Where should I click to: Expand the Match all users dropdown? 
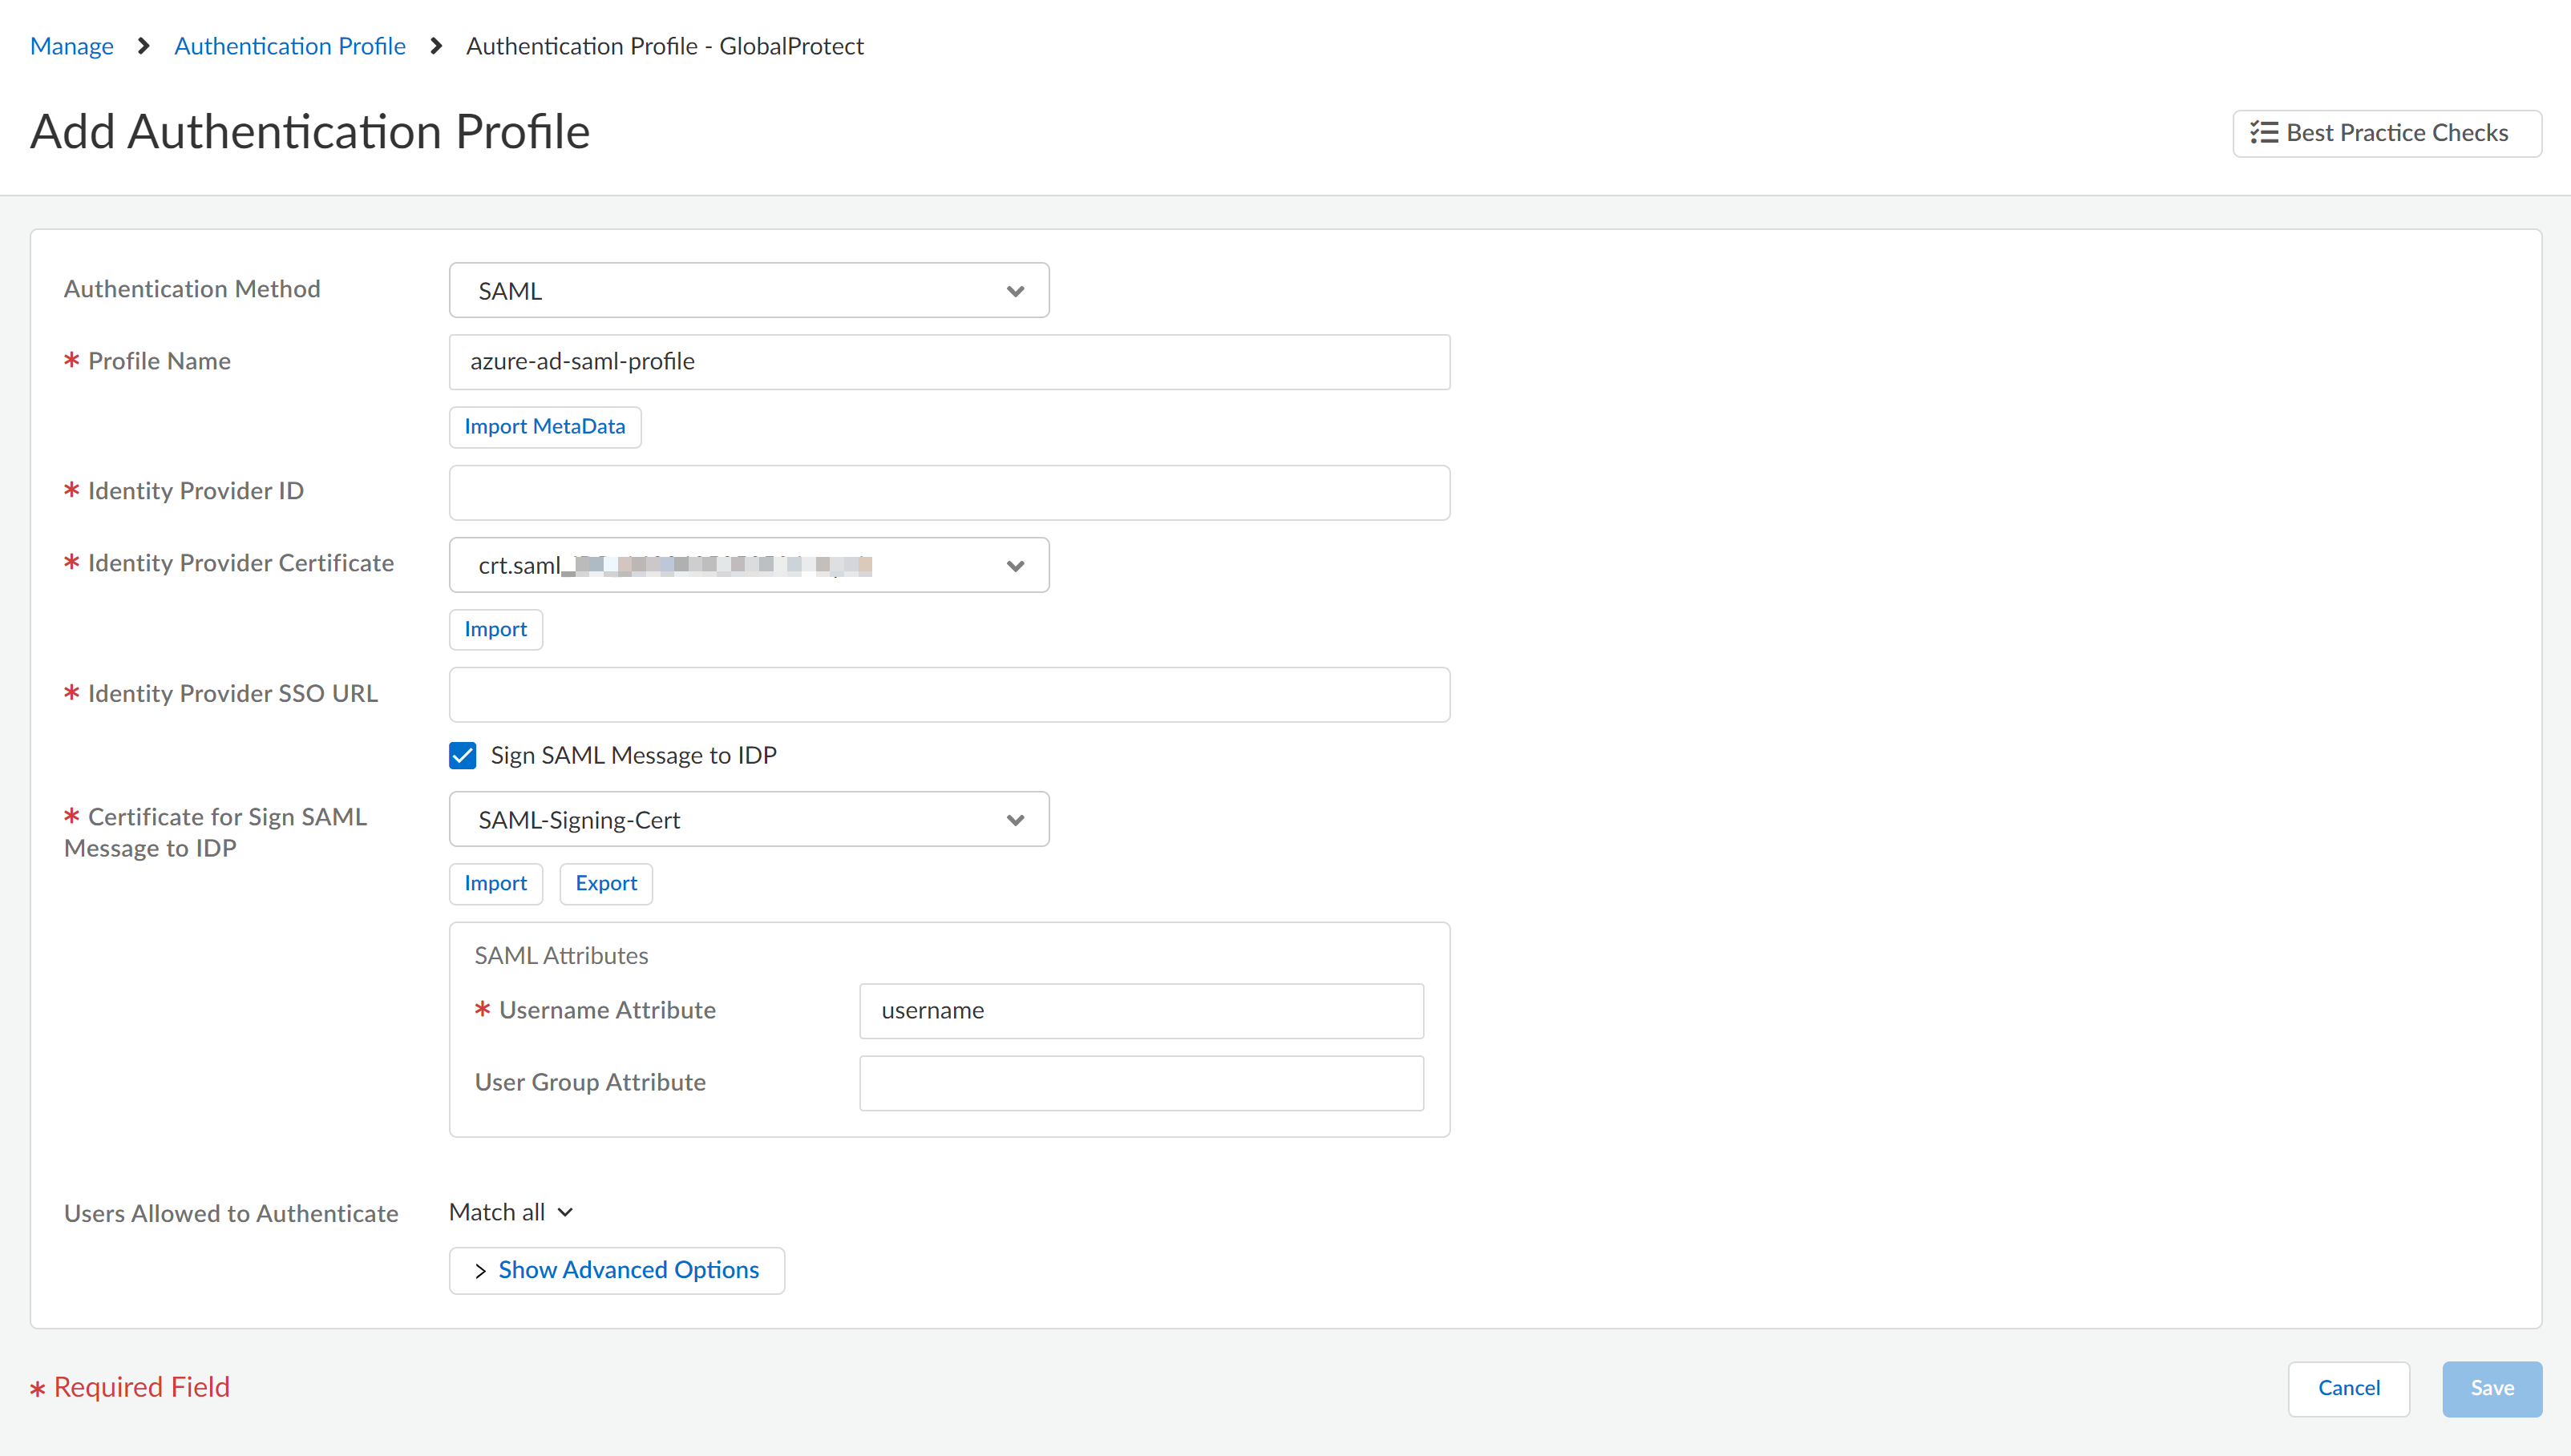tap(511, 1212)
